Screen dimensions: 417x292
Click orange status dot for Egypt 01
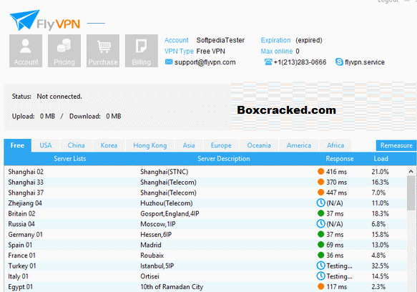point(320,286)
